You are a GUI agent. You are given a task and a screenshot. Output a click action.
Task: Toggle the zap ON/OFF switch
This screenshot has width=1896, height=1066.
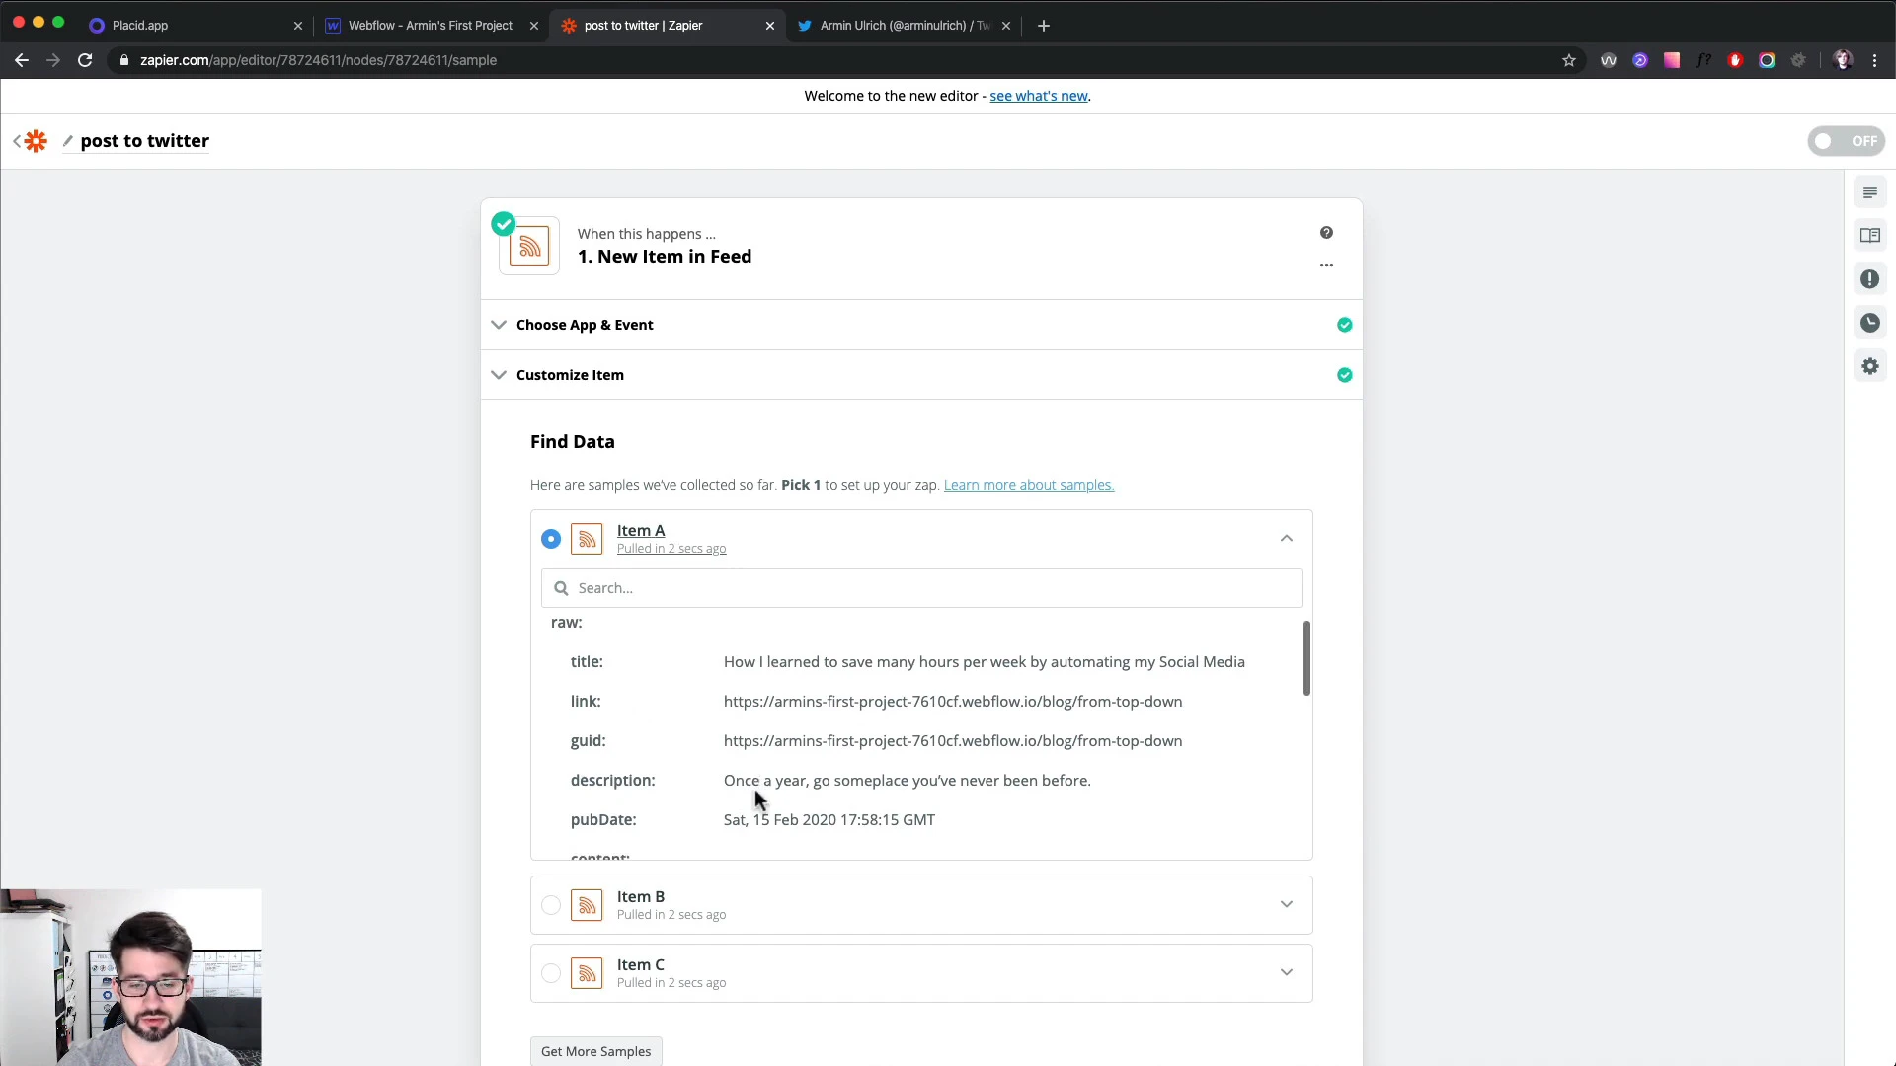pyautogui.click(x=1846, y=141)
